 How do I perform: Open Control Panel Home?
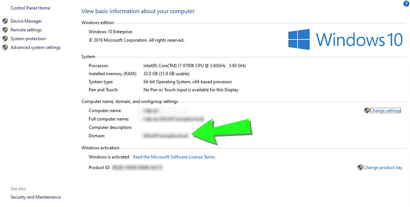click(30, 8)
